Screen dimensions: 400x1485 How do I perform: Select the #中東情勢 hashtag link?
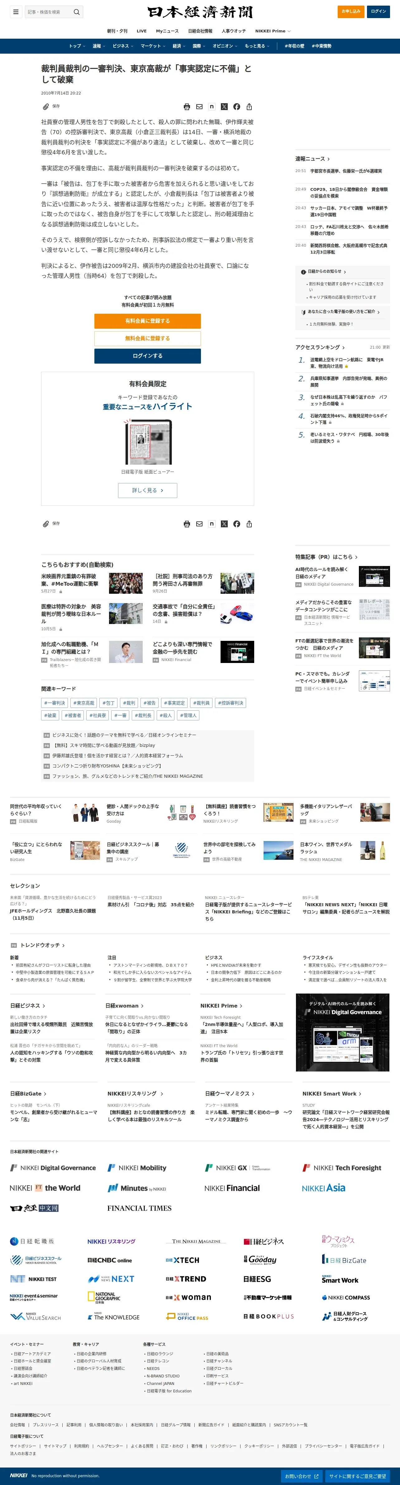pos(322,46)
